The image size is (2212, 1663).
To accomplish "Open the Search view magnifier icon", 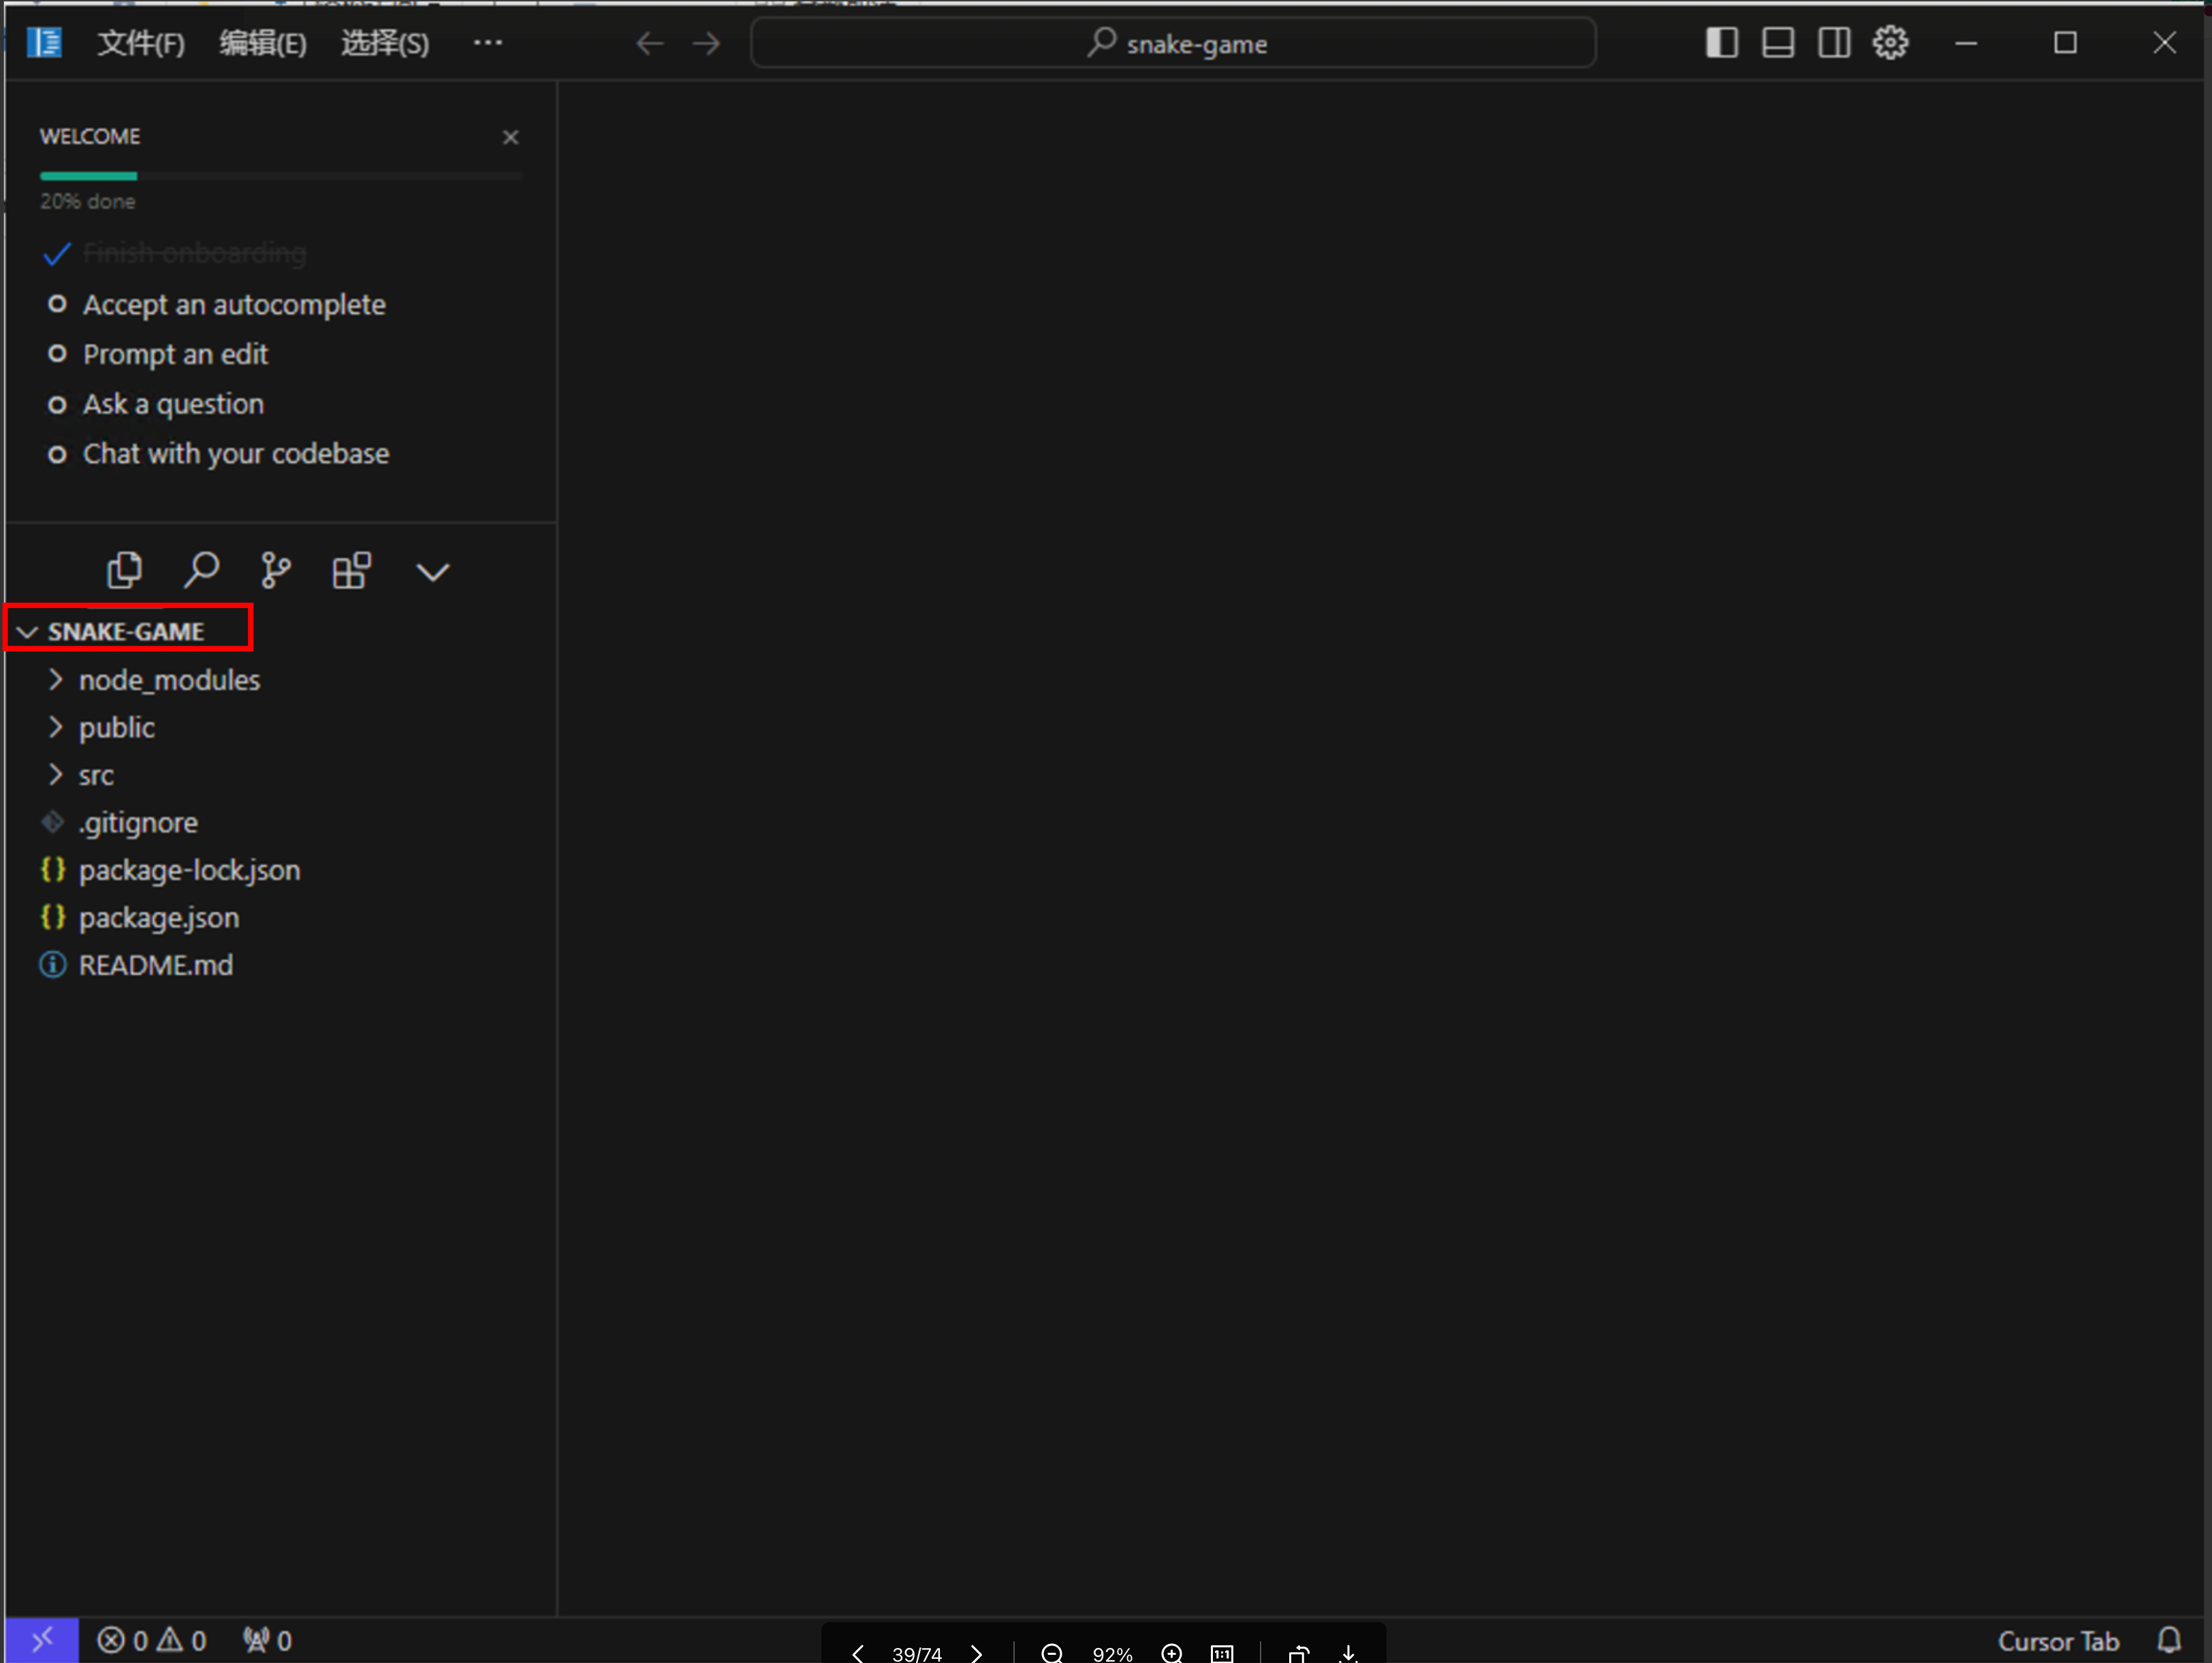I will click(x=201, y=571).
